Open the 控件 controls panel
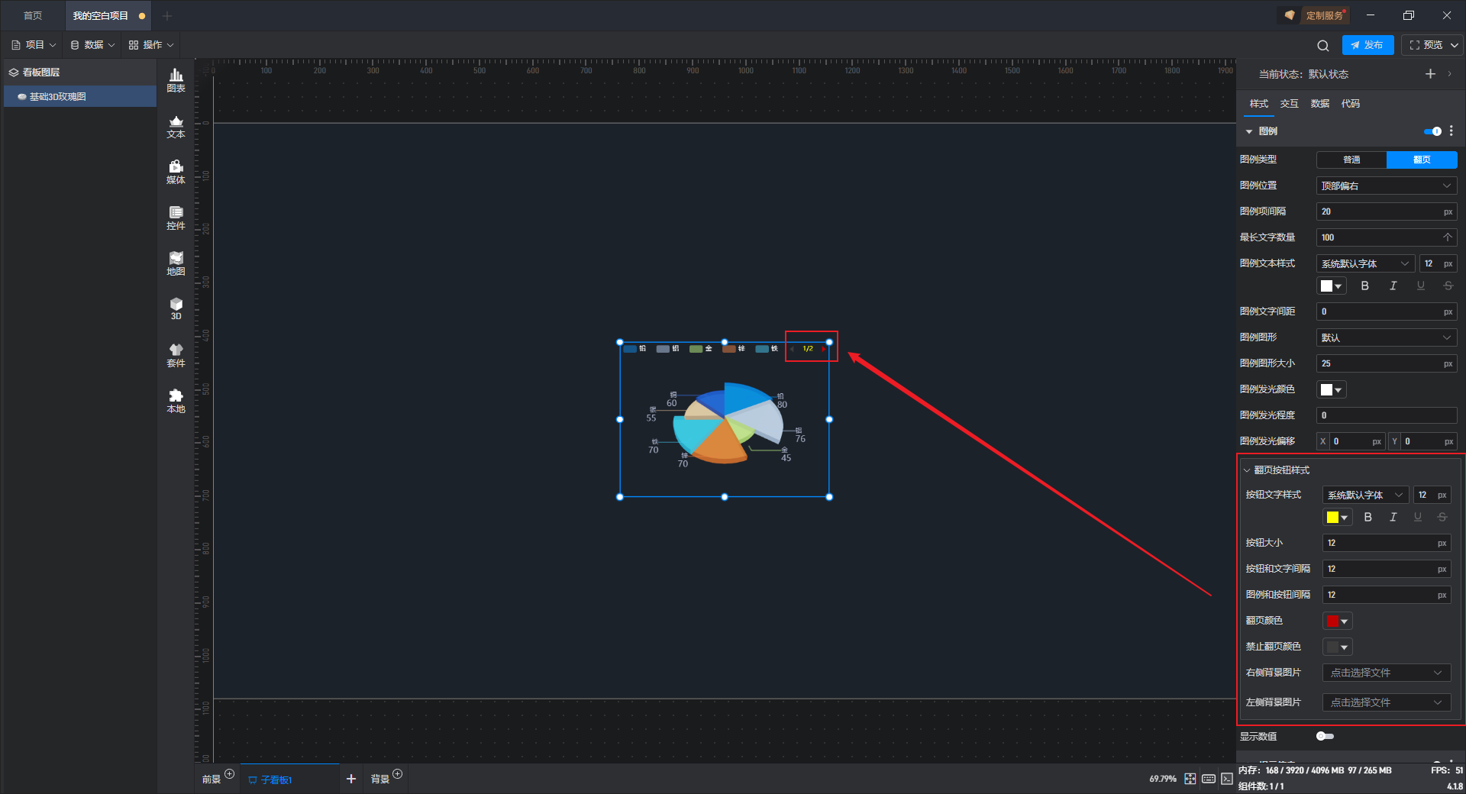This screenshot has height=794, width=1466. [176, 218]
